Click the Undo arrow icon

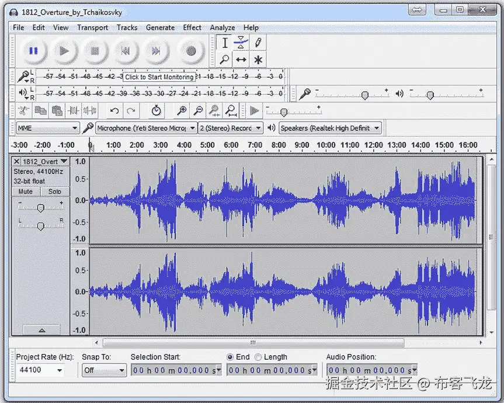pyautogui.click(x=114, y=110)
